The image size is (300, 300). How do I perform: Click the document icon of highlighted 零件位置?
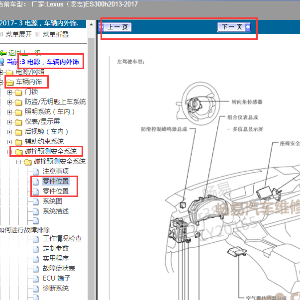[36, 182]
